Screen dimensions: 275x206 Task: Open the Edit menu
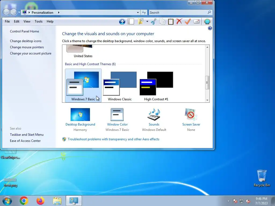coord(17,21)
